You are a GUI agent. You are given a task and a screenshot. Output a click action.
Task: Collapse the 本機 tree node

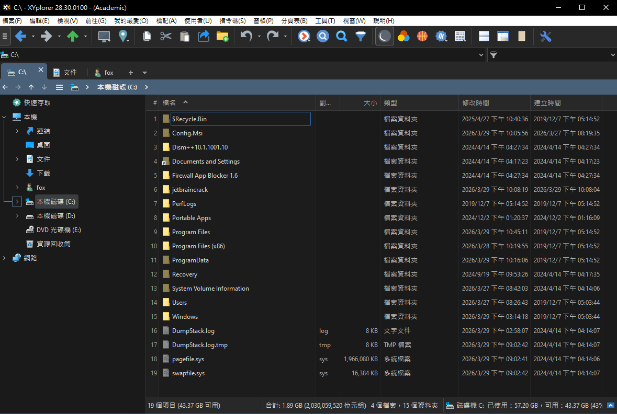[x=4, y=117]
